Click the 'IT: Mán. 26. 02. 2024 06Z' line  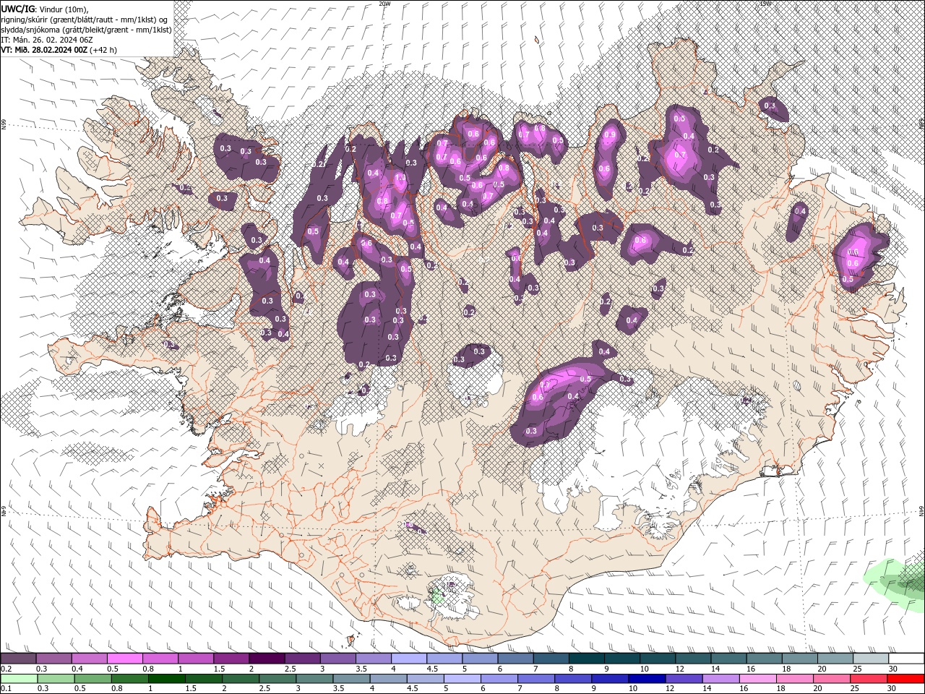click(47, 40)
